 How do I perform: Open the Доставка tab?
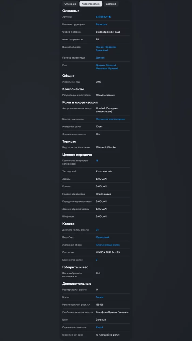[111, 4]
